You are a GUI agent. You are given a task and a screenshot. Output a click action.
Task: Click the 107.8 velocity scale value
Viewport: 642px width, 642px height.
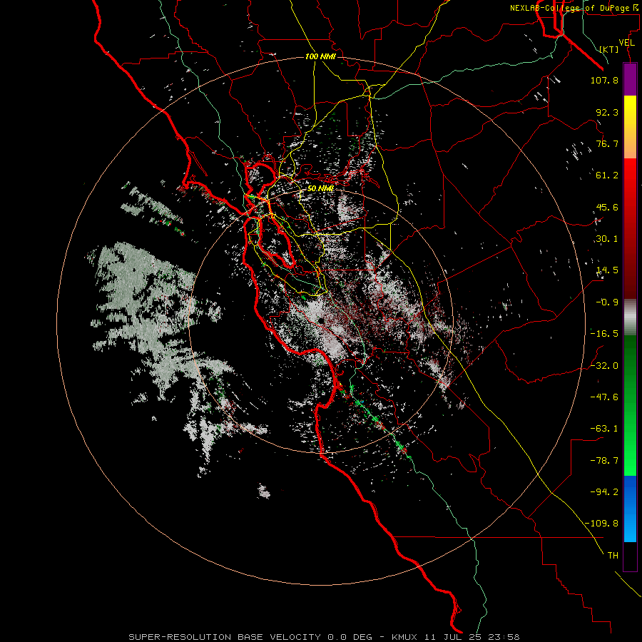604,80
